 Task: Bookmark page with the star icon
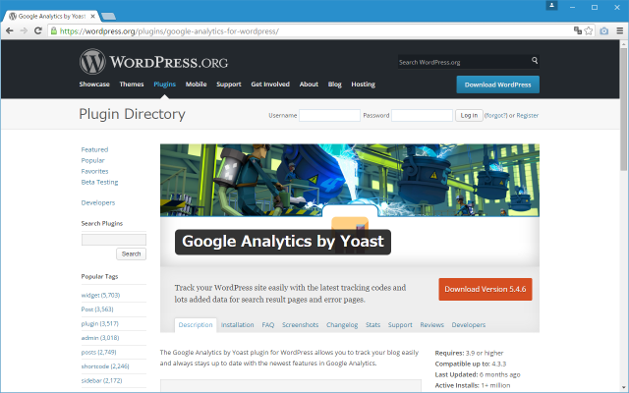(x=589, y=30)
